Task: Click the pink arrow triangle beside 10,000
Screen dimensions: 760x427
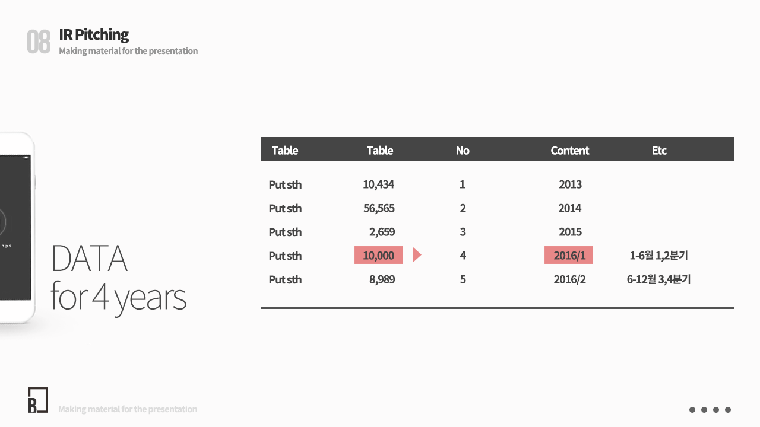Action: point(417,255)
